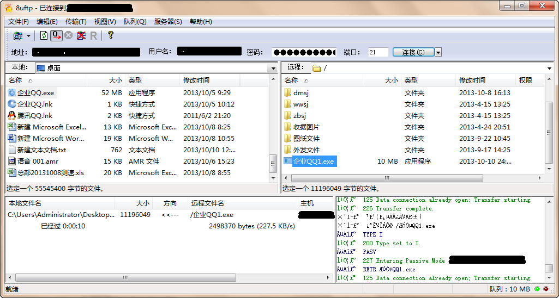This screenshot has width=559, height=298.
Task: Click the 端口 port input field
Action: [377, 53]
